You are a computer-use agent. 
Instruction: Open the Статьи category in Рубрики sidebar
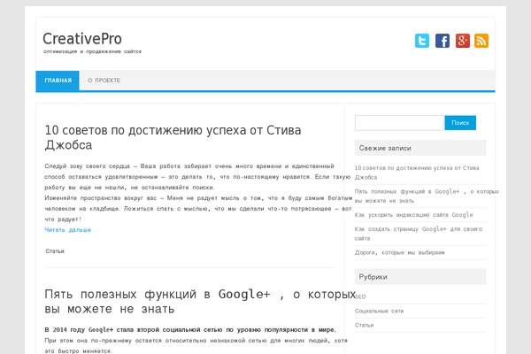coord(364,325)
